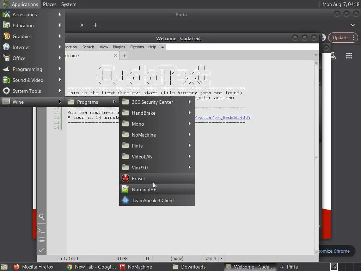This screenshot has width=361, height=271.
Task: Open the Programming category
Action: click(x=32, y=69)
